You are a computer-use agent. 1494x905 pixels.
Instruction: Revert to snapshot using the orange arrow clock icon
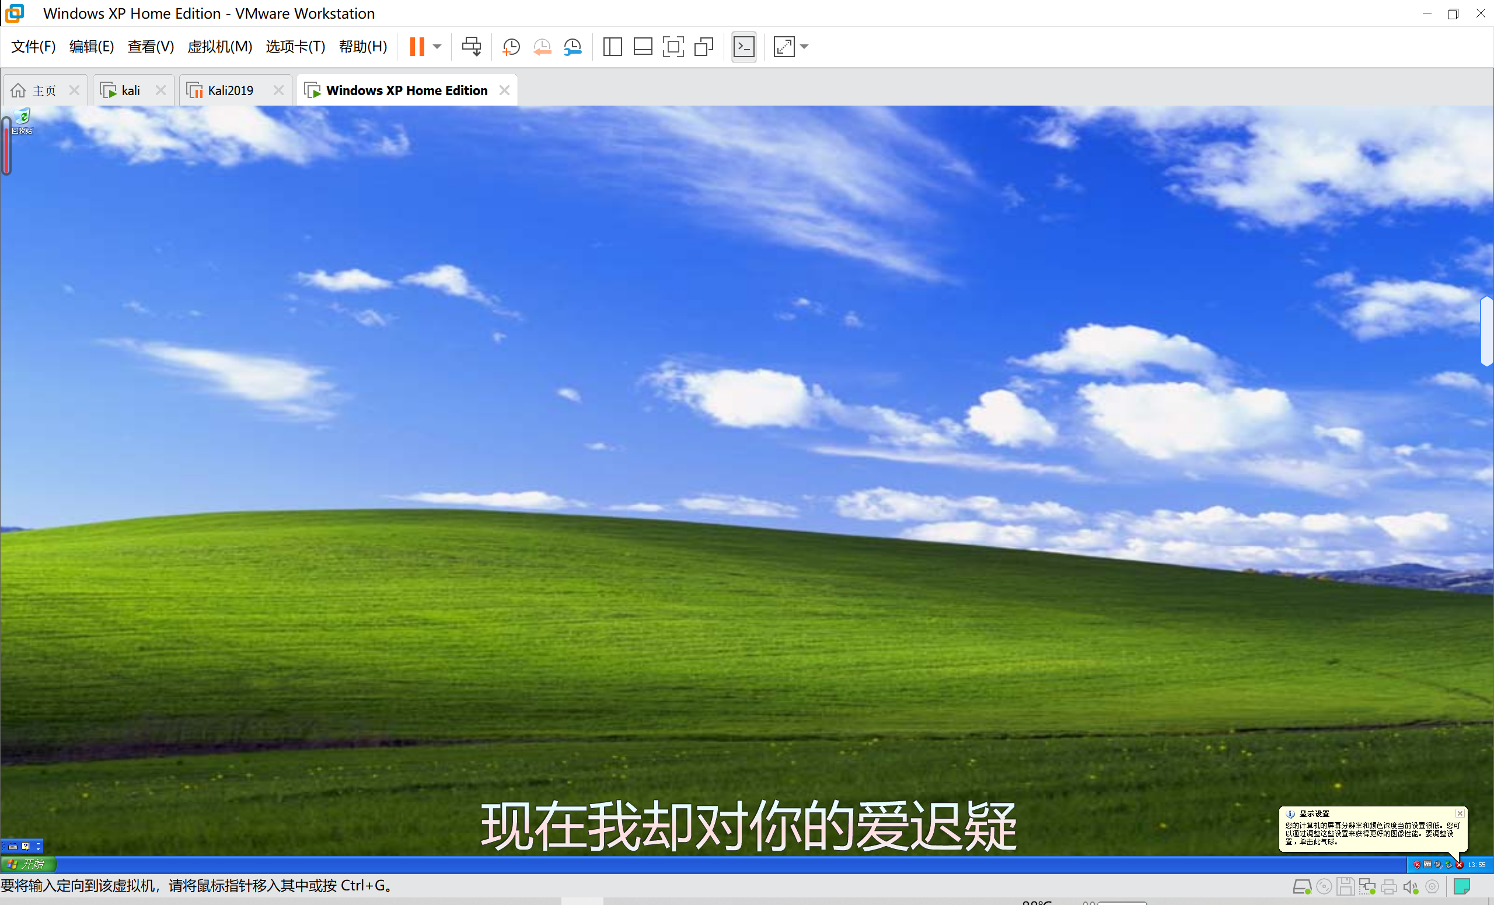[542, 47]
